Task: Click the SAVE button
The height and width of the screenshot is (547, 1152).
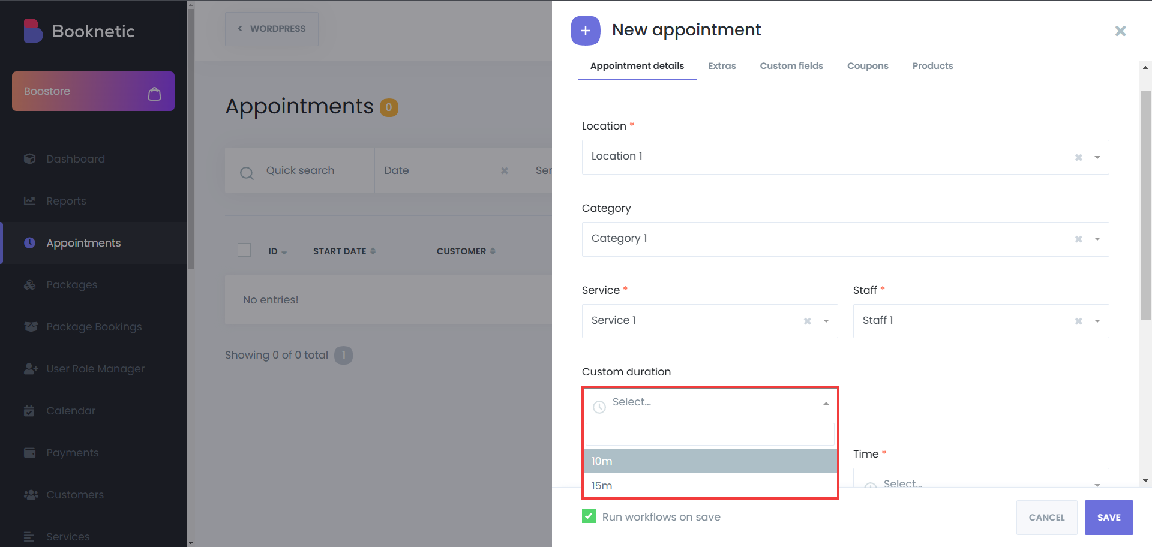Action: (1108, 517)
